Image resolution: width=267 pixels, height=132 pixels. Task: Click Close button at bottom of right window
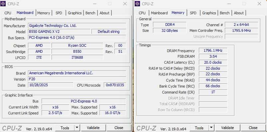(253, 128)
